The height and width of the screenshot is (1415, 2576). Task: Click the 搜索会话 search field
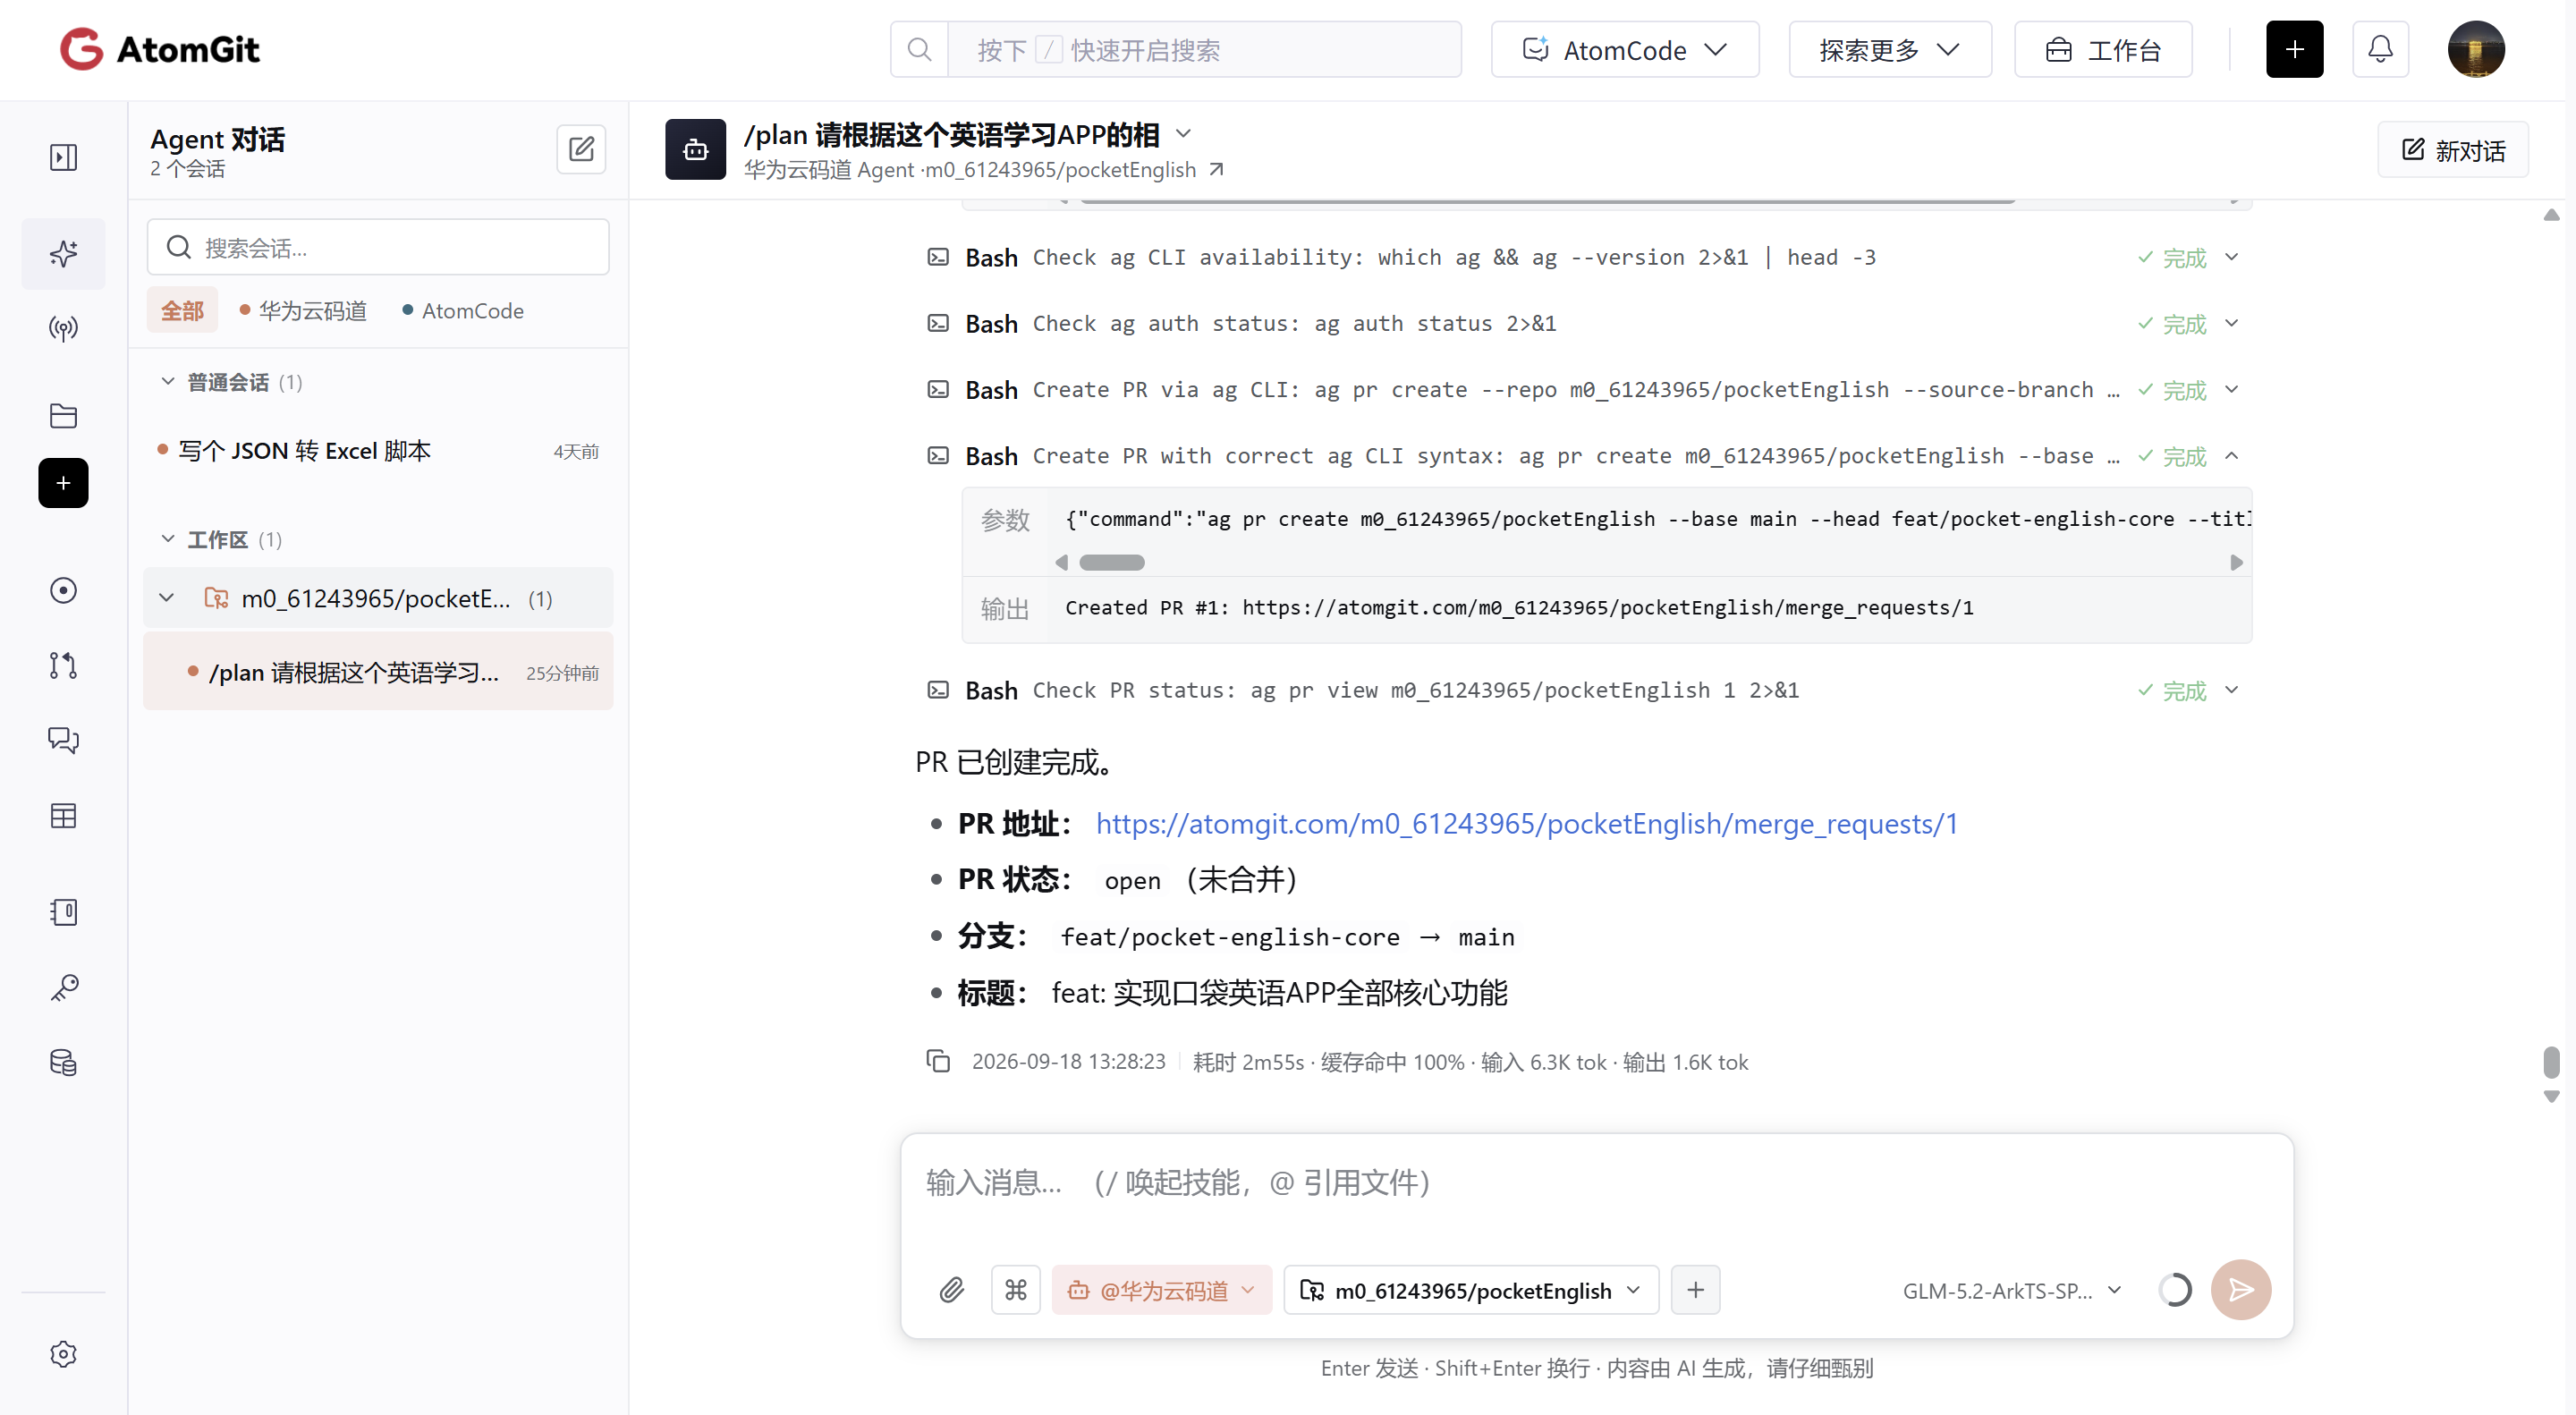tap(377, 247)
